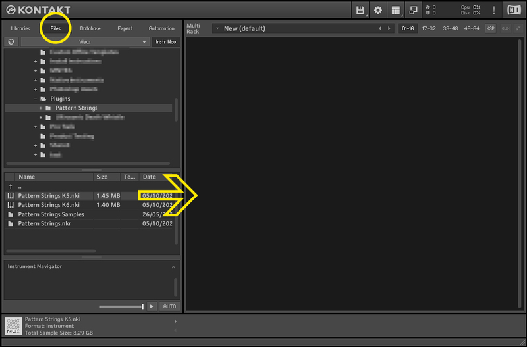Toggle the Instr Nav pane button
This screenshot has width=527, height=347.
[x=166, y=42]
